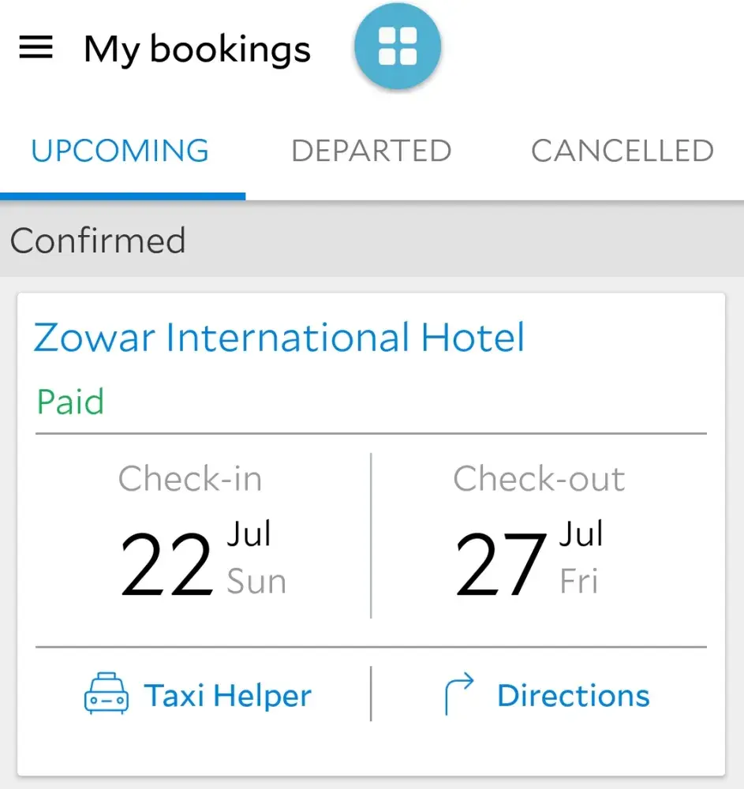
Task: Tap the blue grid apps button
Action: tap(397, 45)
